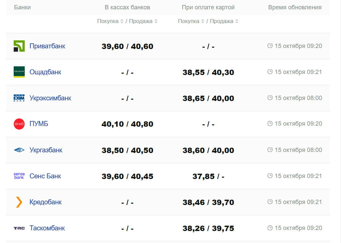Viewport: 341px width, 243px height.
Task: Open the Ощадбанк bank page link
Action: click(45, 72)
